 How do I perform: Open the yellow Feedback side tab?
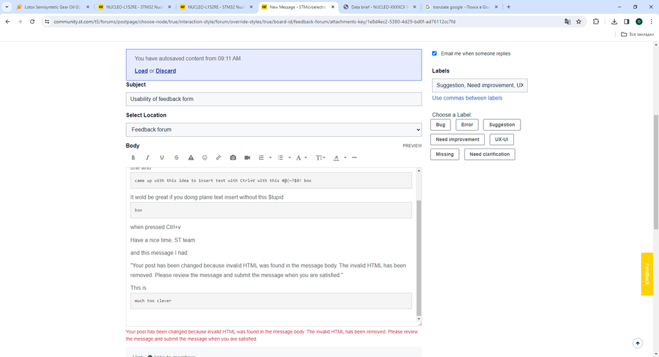(x=647, y=274)
